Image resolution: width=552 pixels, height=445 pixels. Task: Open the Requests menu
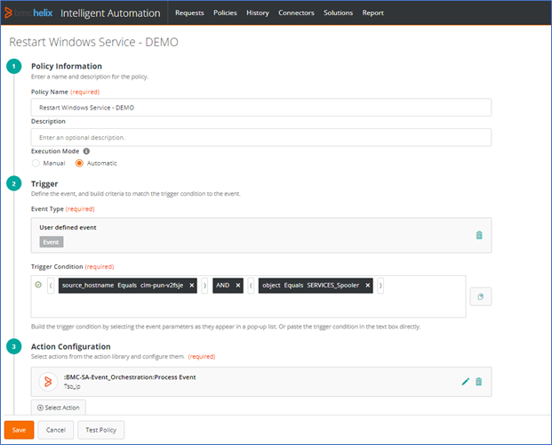click(189, 12)
